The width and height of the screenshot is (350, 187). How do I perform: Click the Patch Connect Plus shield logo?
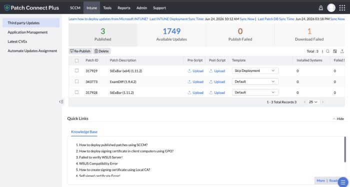pos(7,8)
